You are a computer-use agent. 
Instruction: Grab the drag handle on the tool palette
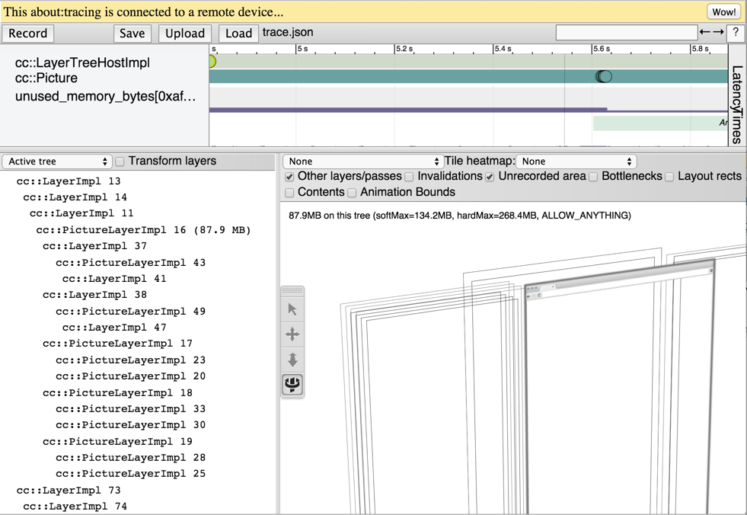pos(292,291)
